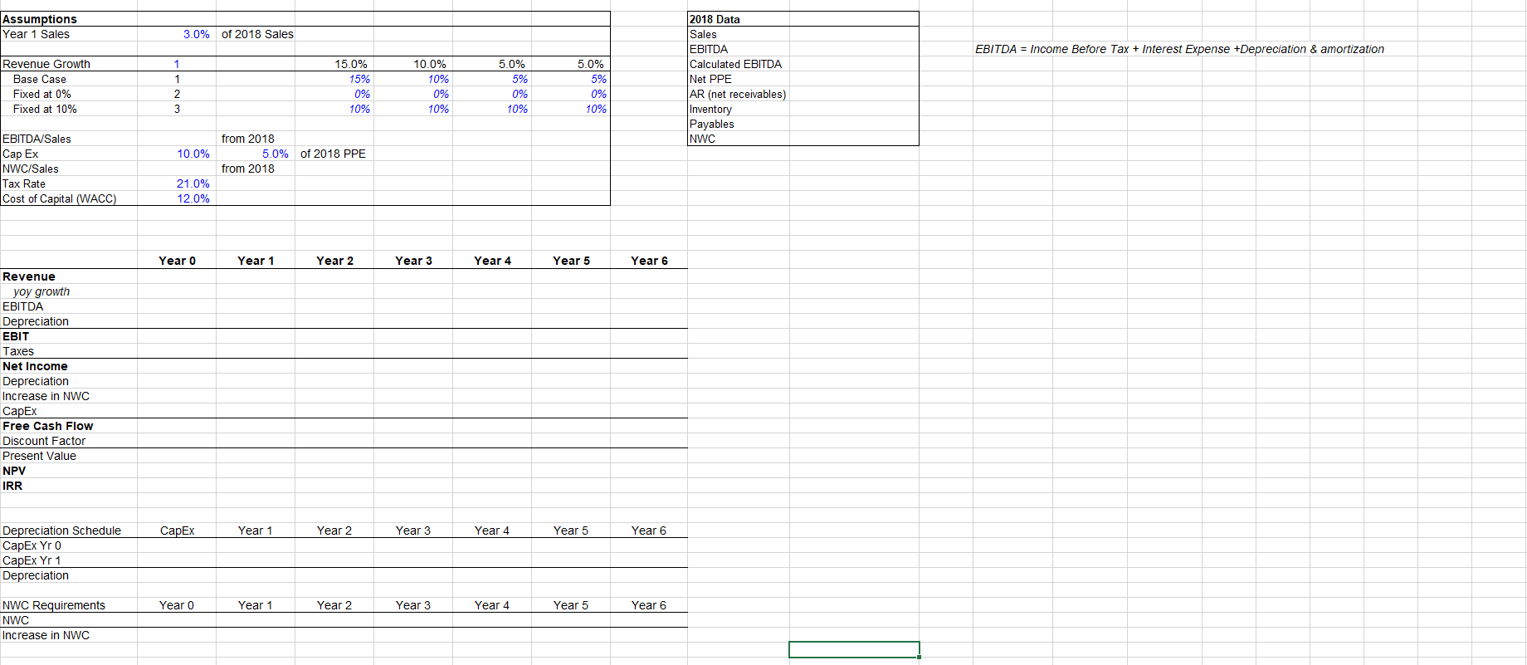Click the 'Present Value' row label
Viewport: 1527px width, 665px height.
tap(39, 456)
